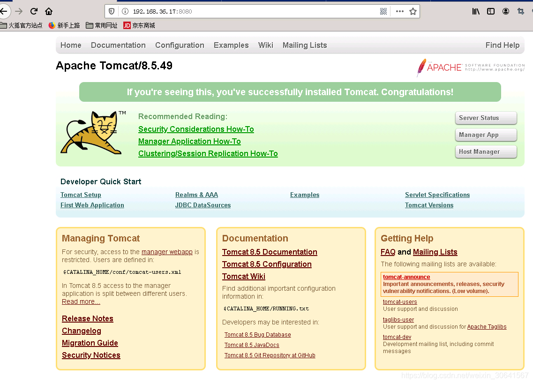
Task: Open the Tomcat Wiki link
Action: pos(244,277)
